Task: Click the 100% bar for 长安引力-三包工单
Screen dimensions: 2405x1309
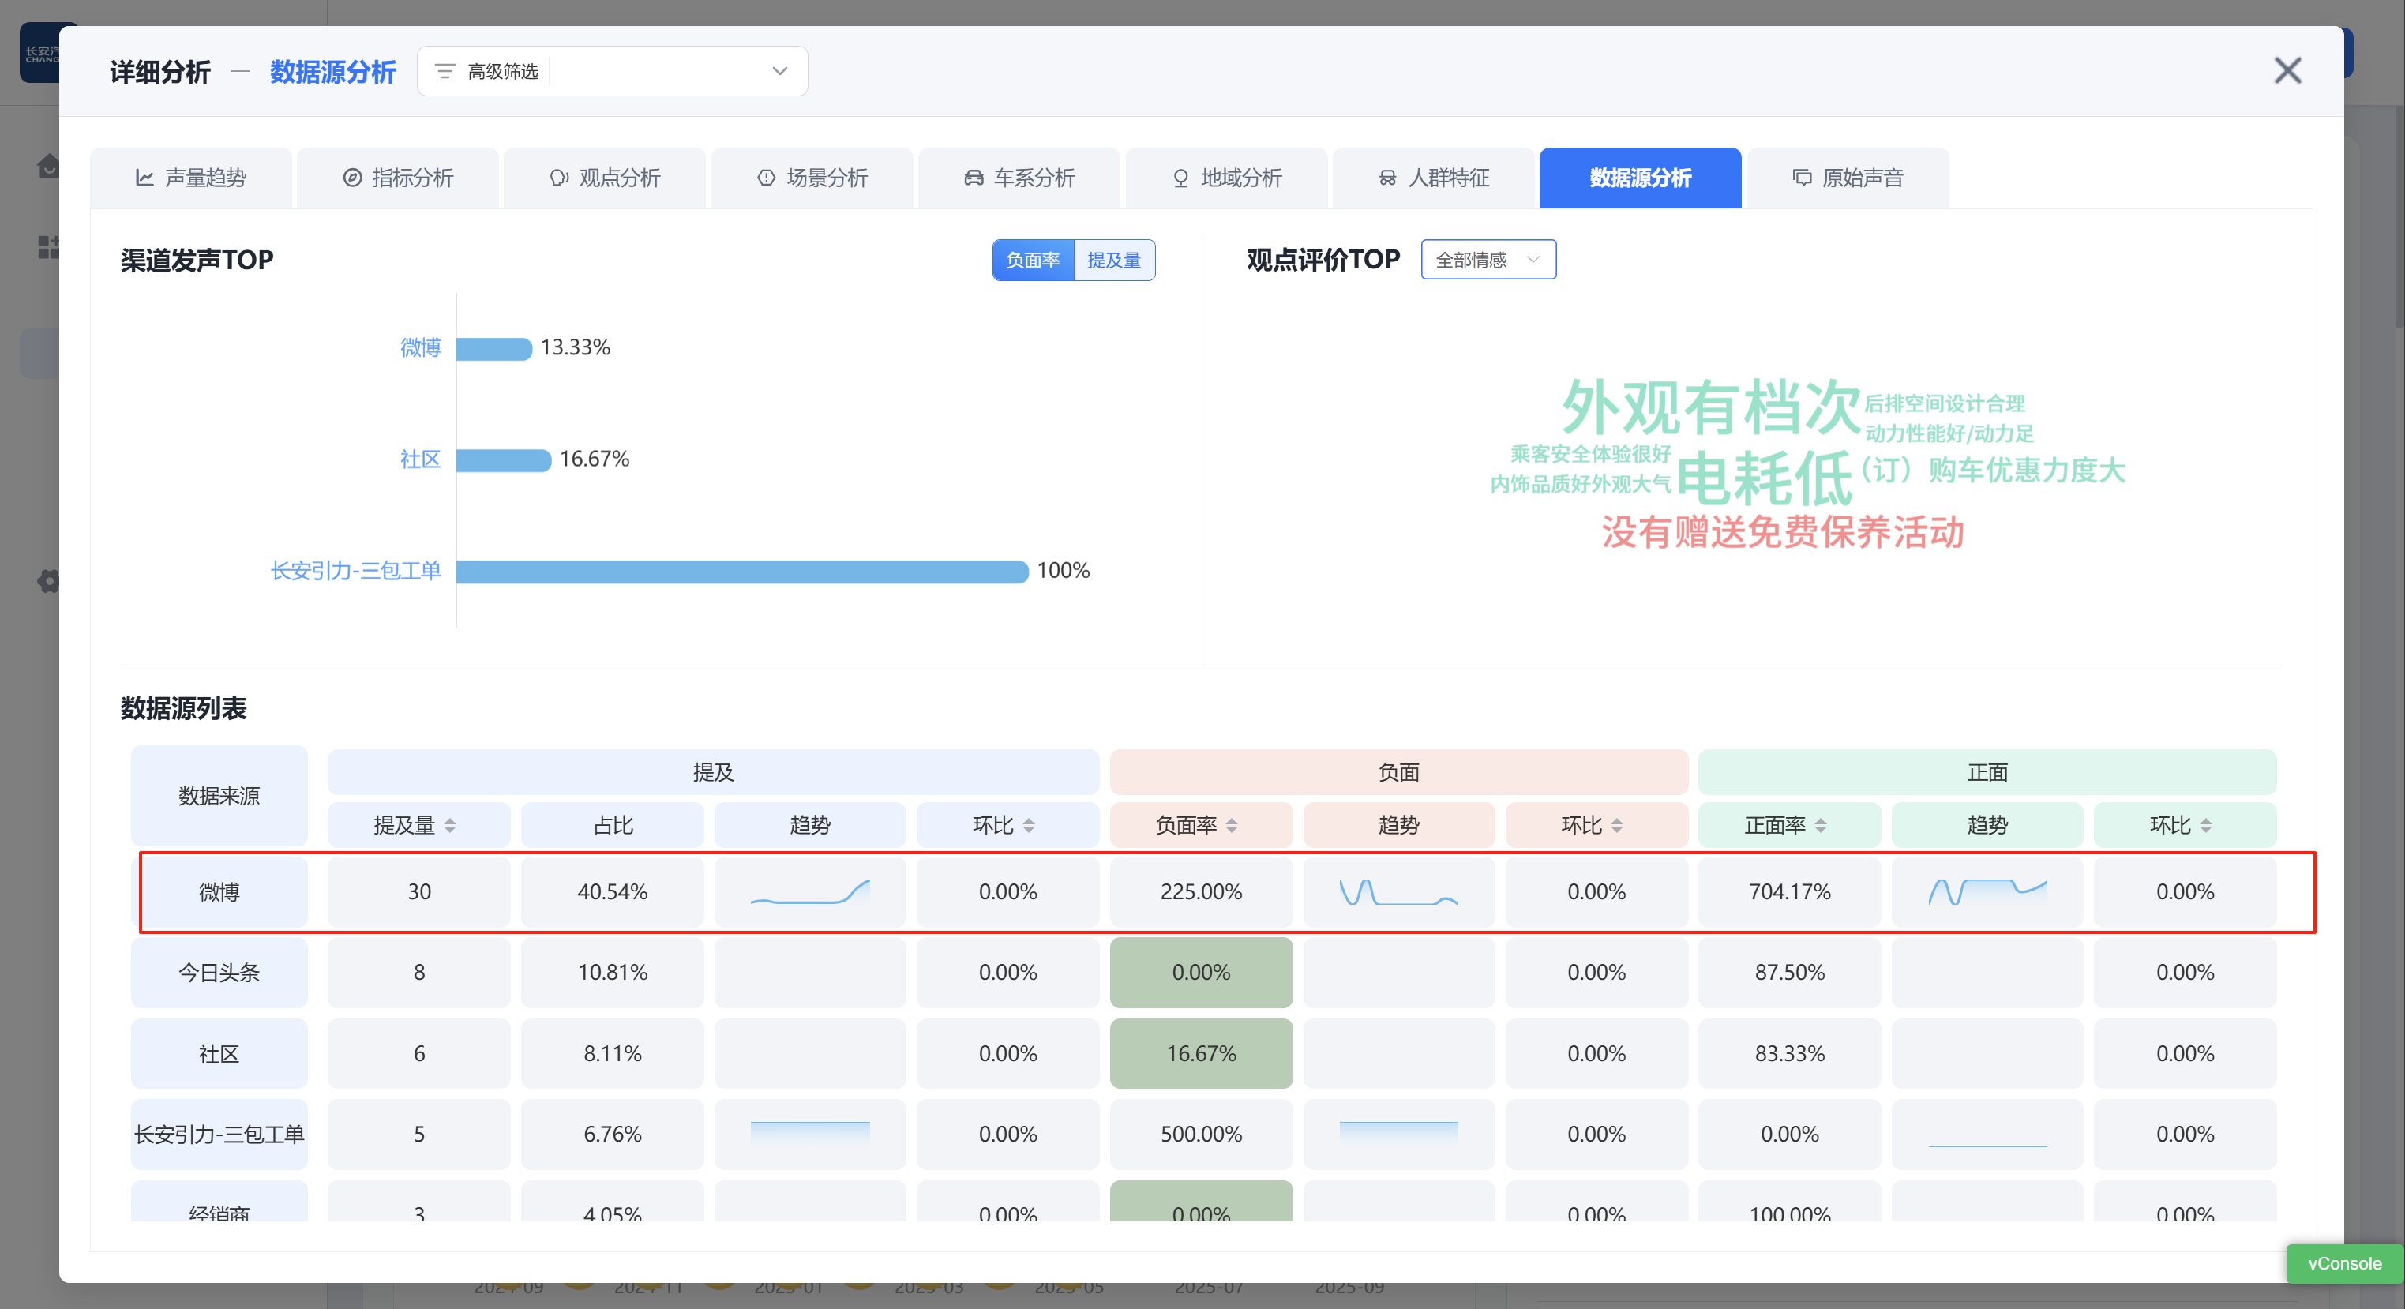Action: 741,572
